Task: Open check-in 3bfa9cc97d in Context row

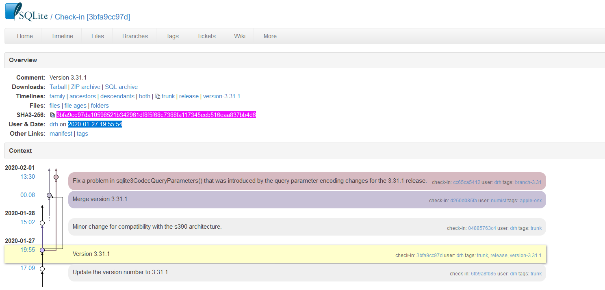Action: [x=429, y=255]
